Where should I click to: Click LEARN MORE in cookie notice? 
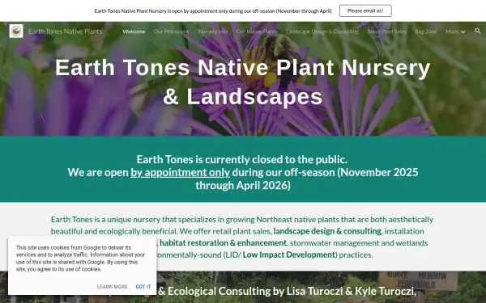coord(112,287)
